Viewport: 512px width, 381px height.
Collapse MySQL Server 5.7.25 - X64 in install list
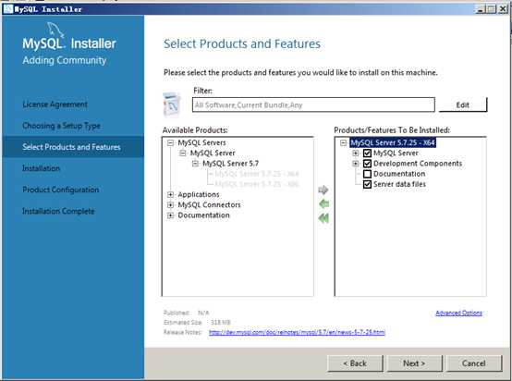pyautogui.click(x=343, y=142)
